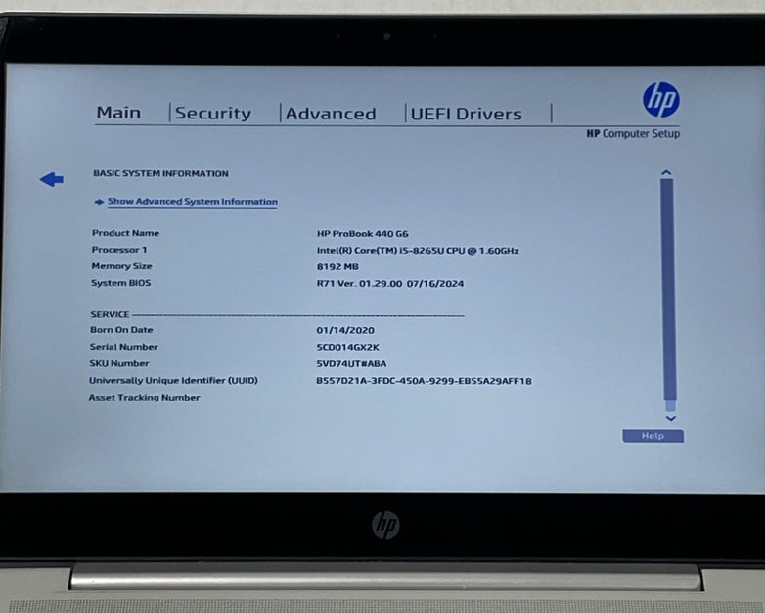Click the arrow bullet beside Show Advanced System Information
The height and width of the screenshot is (613, 765).
pos(99,202)
